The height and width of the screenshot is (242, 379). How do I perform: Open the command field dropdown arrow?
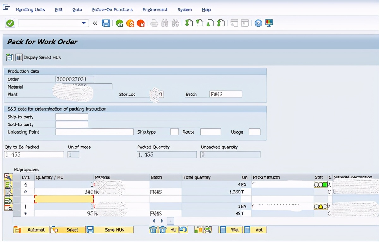pos(84,23)
